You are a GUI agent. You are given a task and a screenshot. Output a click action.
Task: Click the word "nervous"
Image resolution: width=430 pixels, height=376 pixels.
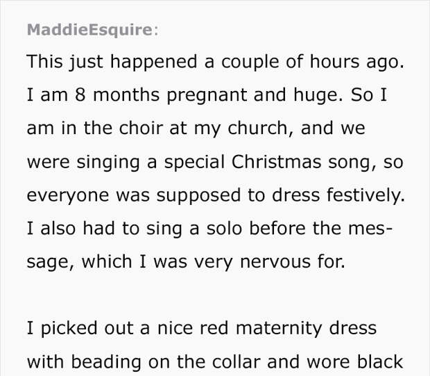click(x=275, y=262)
